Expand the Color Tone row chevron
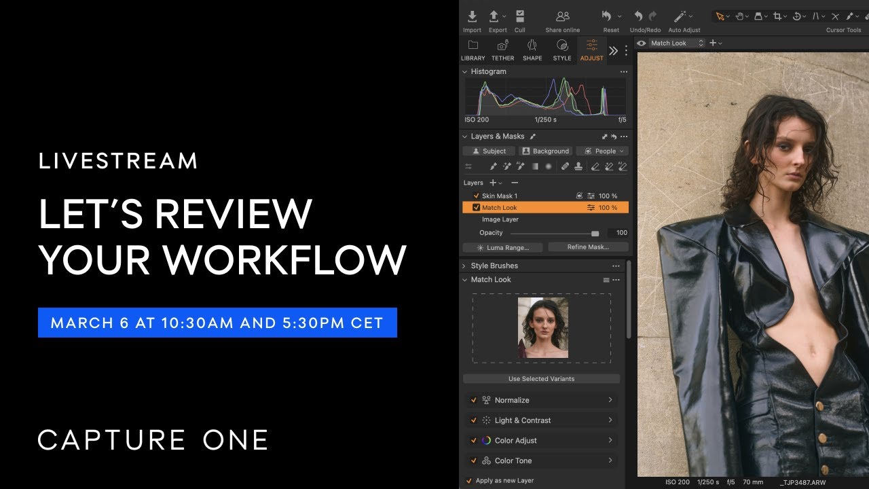The height and width of the screenshot is (489, 869). click(x=610, y=460)
